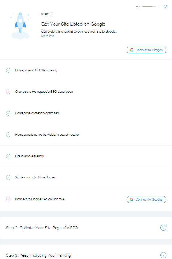The height and width of the screenshot is (259, 172).
Task: Open Site is connected to a domain item
Action: pyautogui.click(x=86, y=178)
